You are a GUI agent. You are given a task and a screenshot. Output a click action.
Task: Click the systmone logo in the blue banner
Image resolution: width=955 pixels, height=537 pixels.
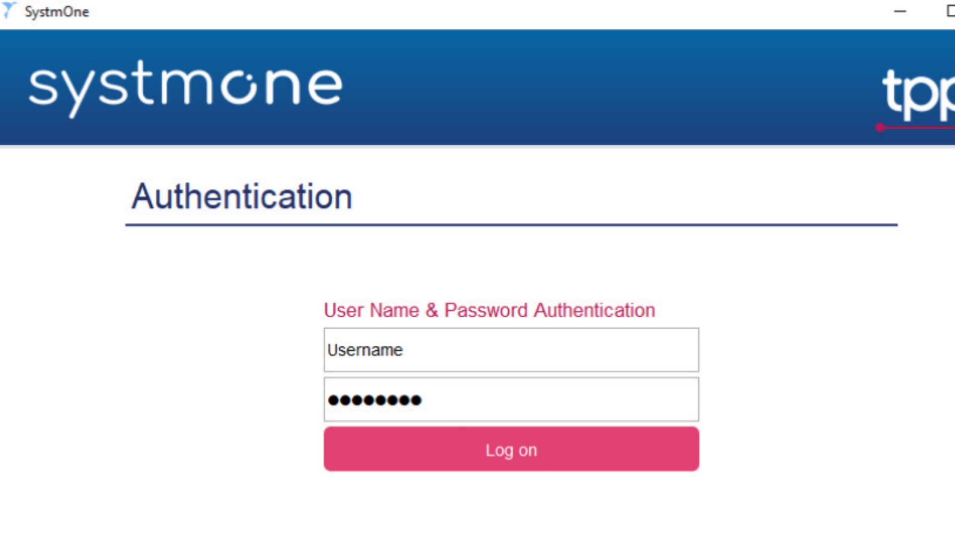pyautogui.click(x=185, y=88)
